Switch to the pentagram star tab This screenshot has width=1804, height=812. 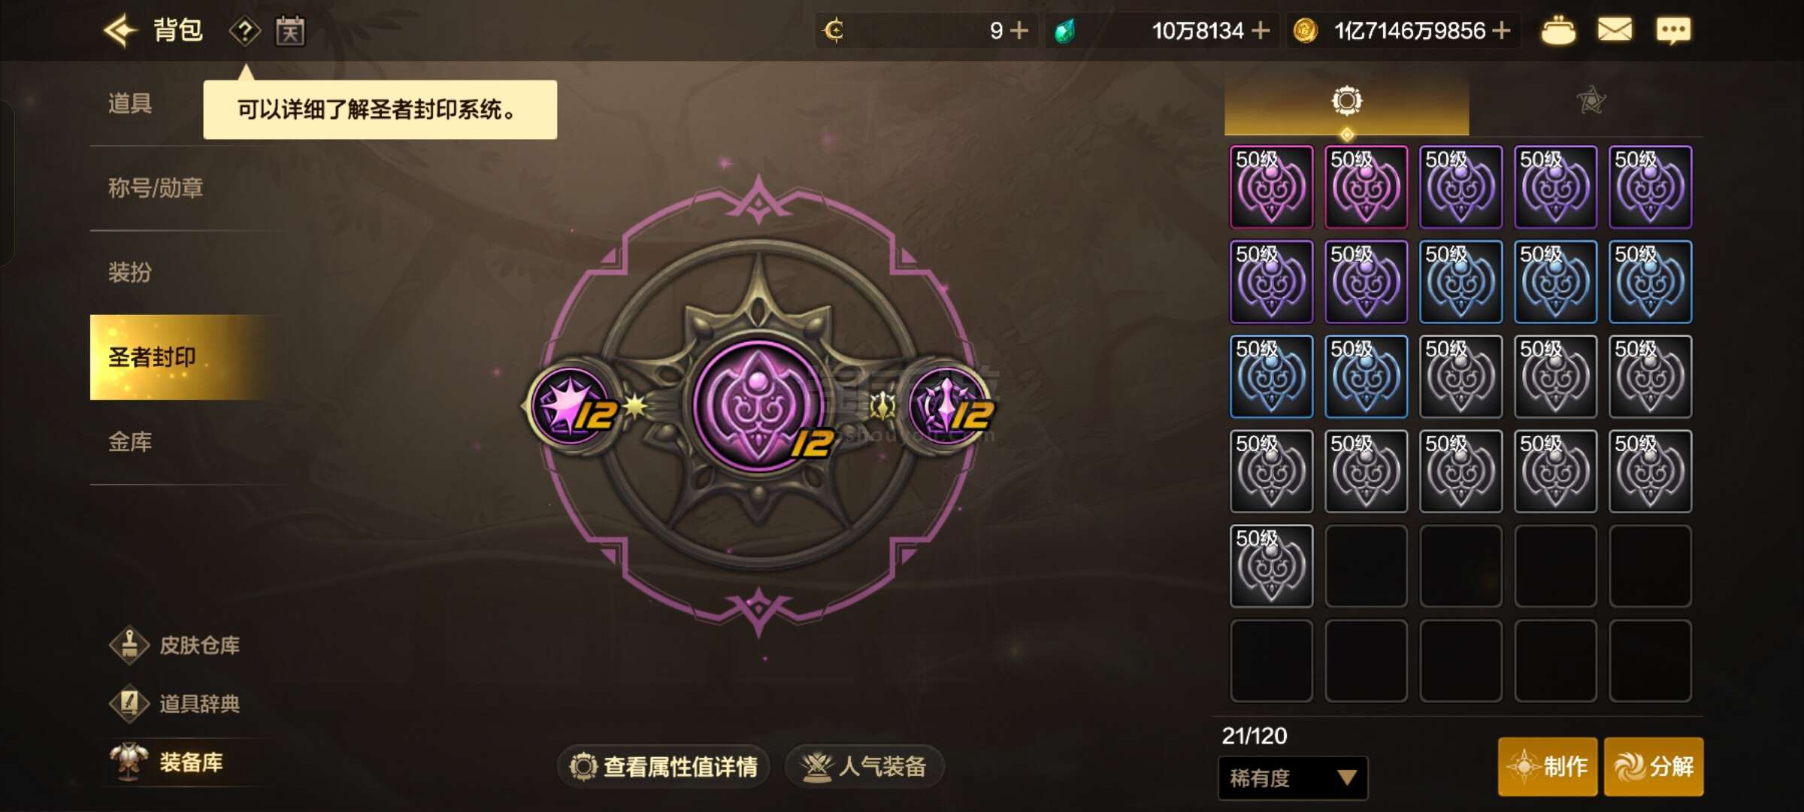(1591, 101)
